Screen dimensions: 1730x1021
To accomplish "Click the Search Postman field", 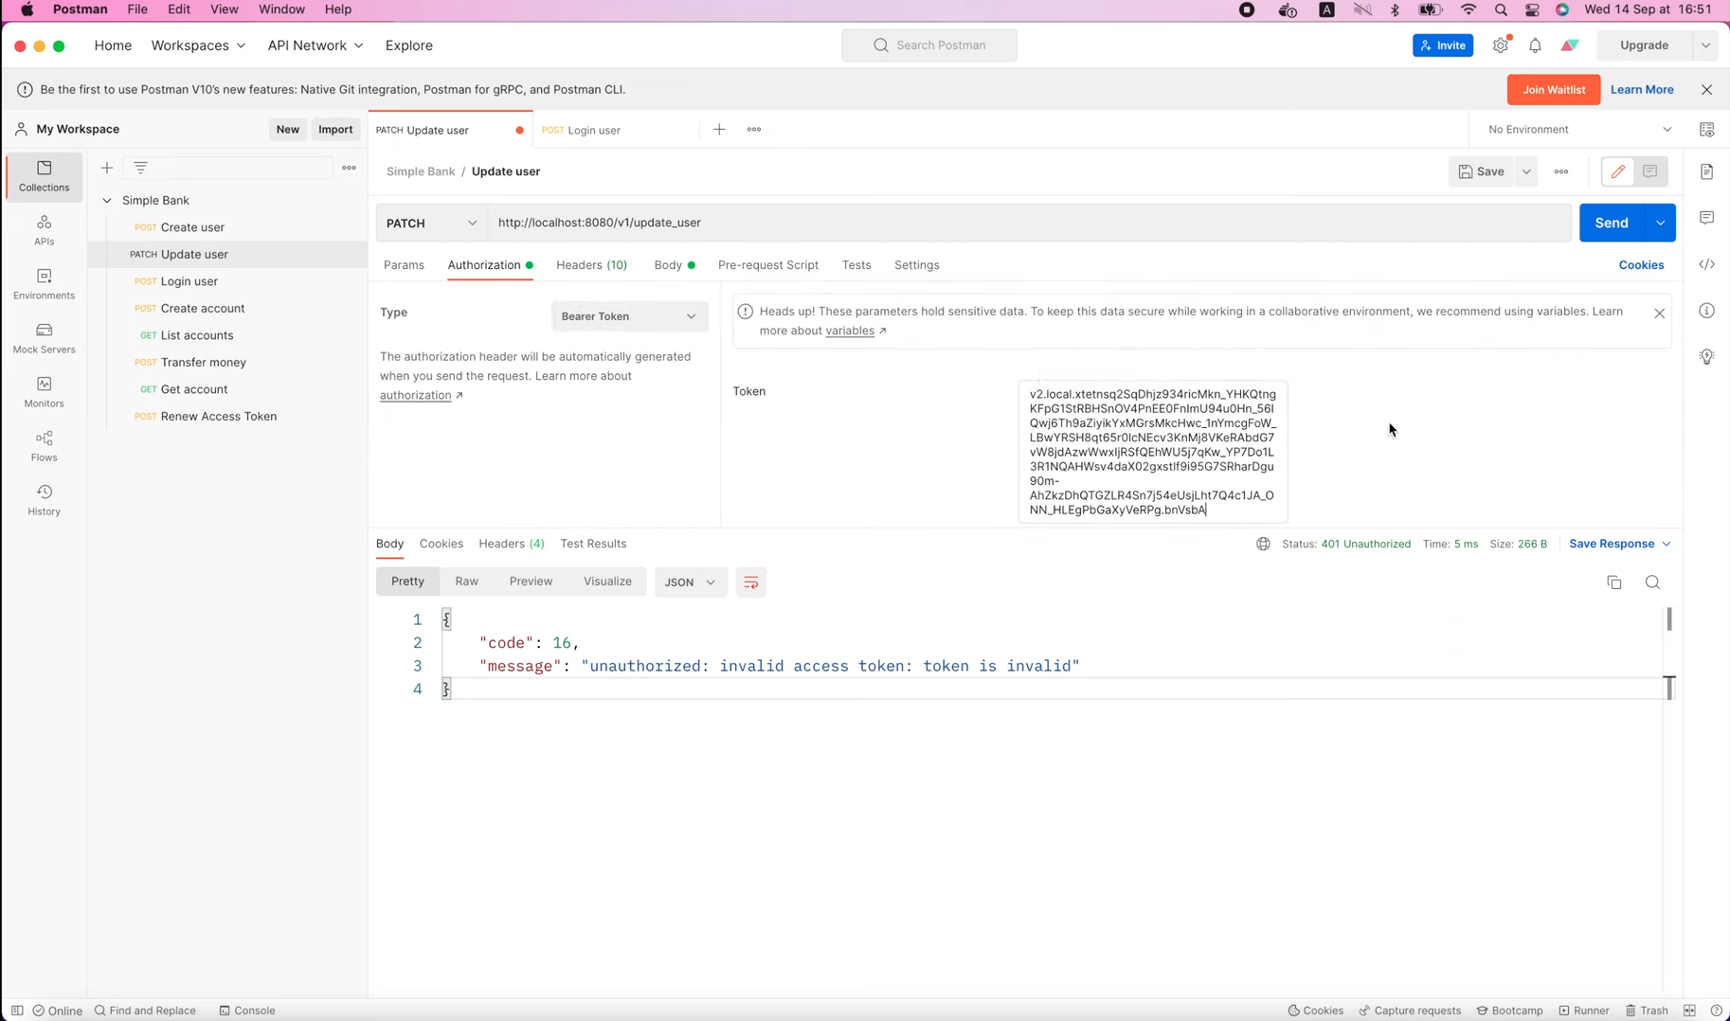I will point(929,45).
